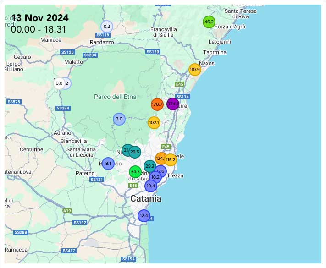326x268 pixels.
Task: Select the yellow 115.2 coastal marker
Action: [x=171, y=160]
